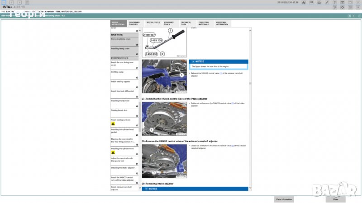Click the warning triangle under Clean sealing surfaces
Viewport: 362px width, 203px height.
click(x=113, y=124)
